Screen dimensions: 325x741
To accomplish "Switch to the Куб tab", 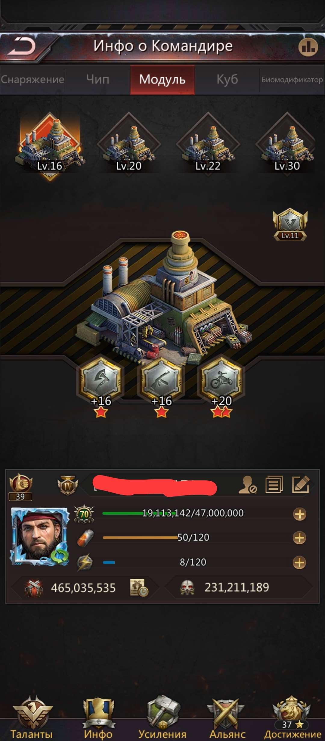I will (227, 80).
